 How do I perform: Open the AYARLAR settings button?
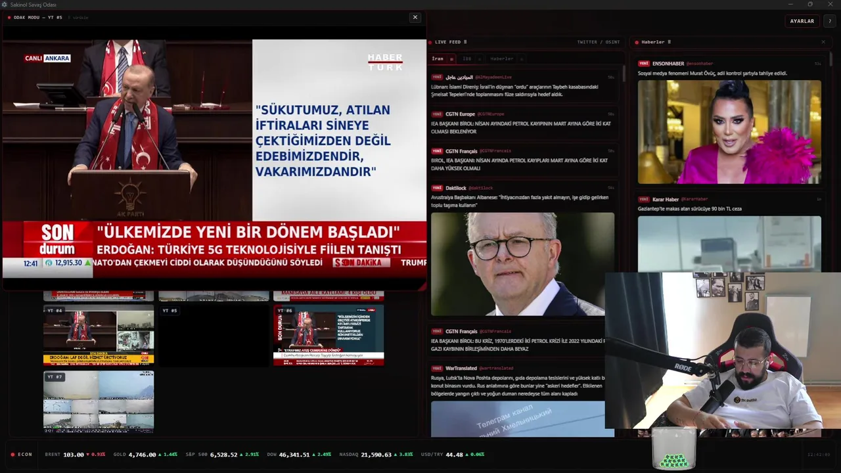pyautogui.click(x=802, y=21)
